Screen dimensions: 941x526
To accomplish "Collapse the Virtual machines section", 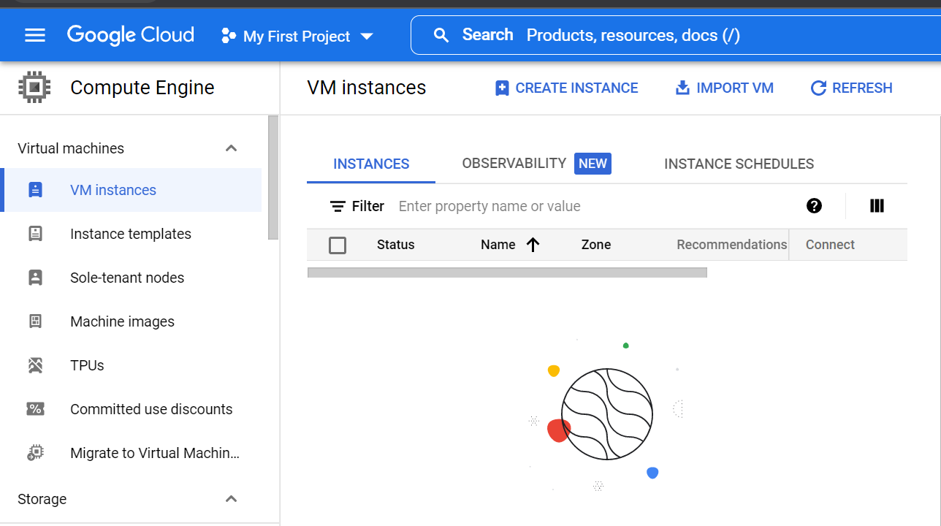I will [x=231, y=148].
